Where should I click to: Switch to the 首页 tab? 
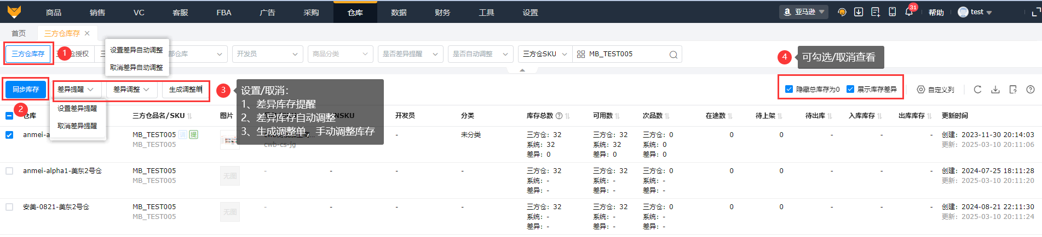(19, 33)
